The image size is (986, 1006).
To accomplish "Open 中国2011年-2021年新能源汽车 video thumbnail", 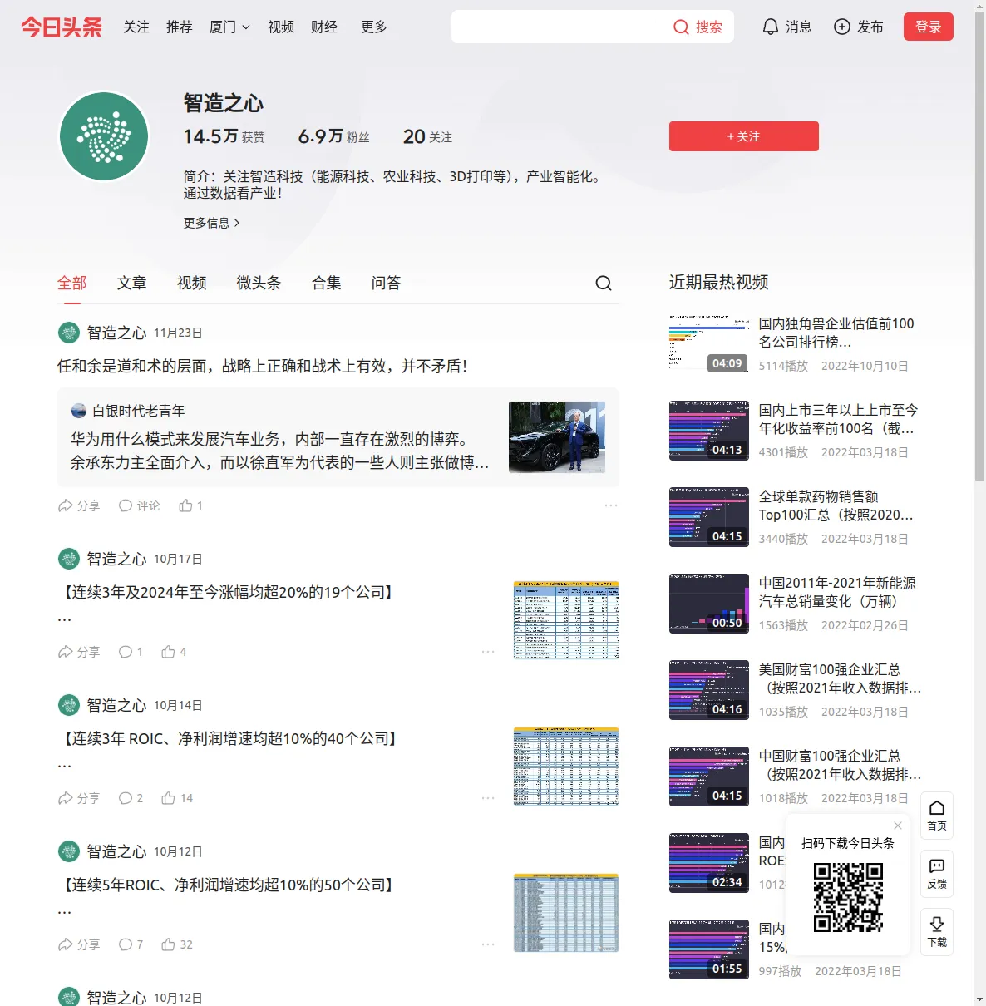I will 709,604.
